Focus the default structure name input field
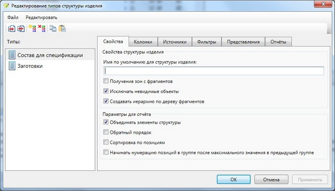 tap(214, 71)
